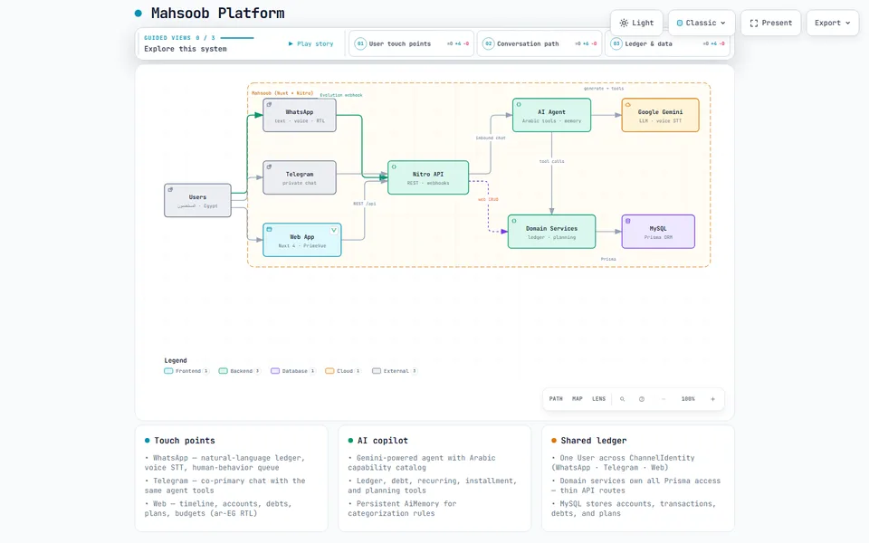Reset zoom via 100% label
The image size is (869, 543).
pyautogui.click(x=688, y=399)
